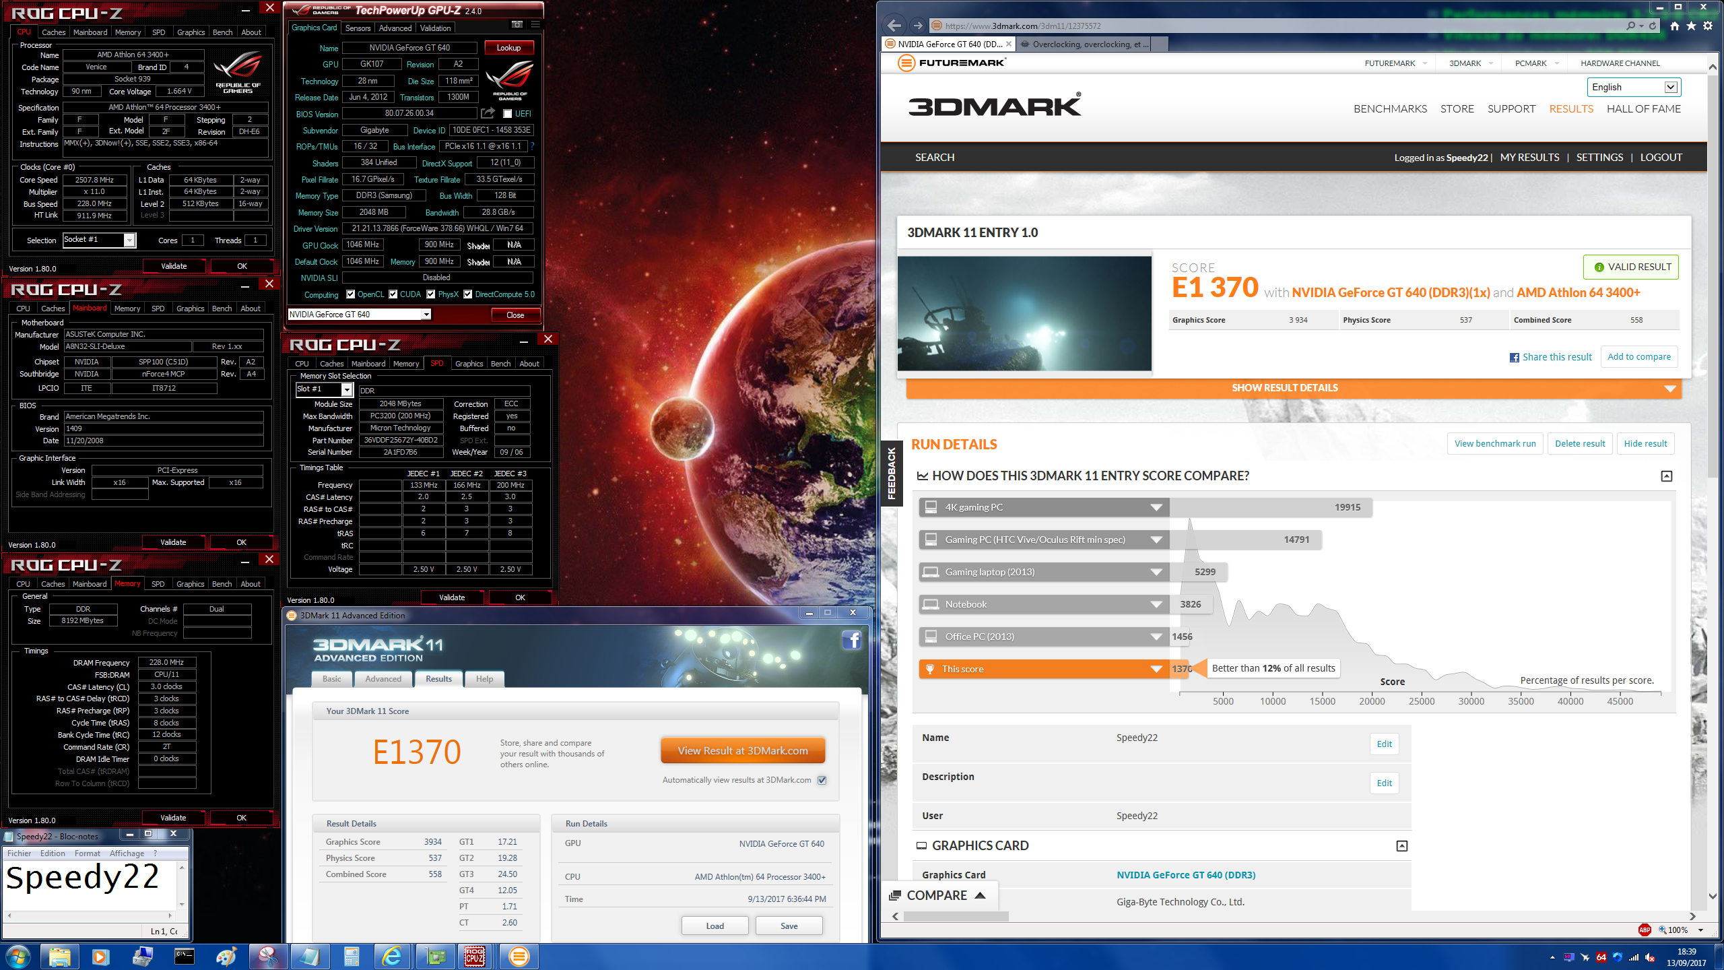The image size is (1724, 970).
Task: Expand the Show Result Details bar
Action: pyautogui.click(x=1294, y=388)
